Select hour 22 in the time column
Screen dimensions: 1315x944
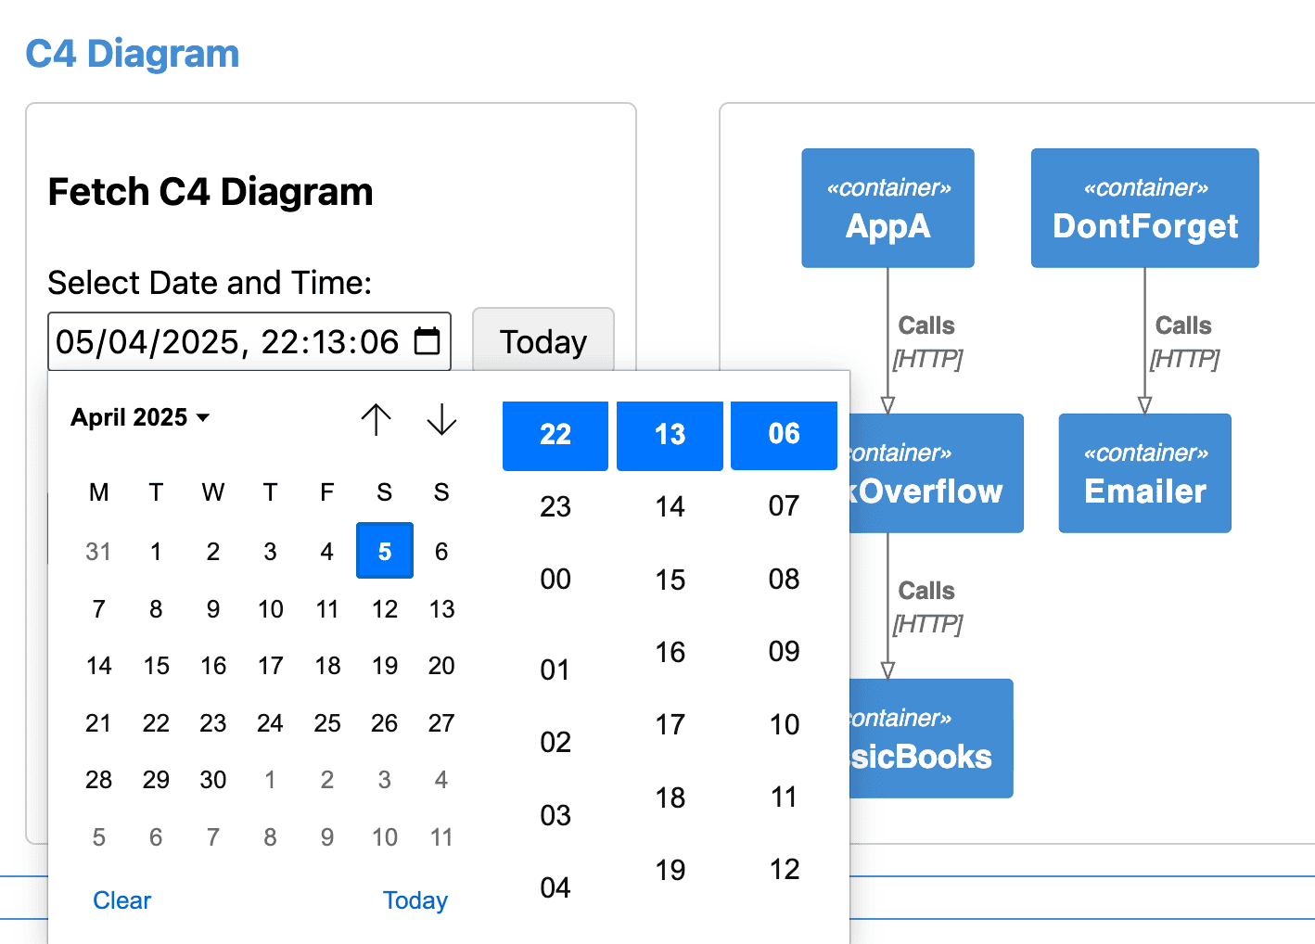point(555,434)
